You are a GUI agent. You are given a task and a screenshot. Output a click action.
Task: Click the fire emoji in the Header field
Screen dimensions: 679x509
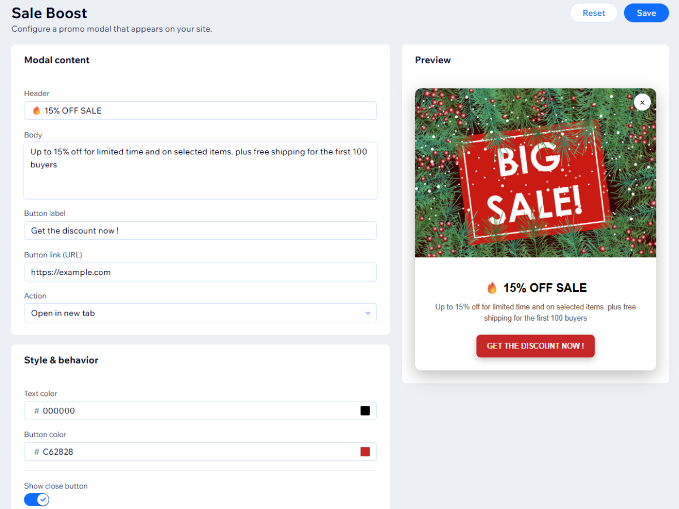point(37,111)
